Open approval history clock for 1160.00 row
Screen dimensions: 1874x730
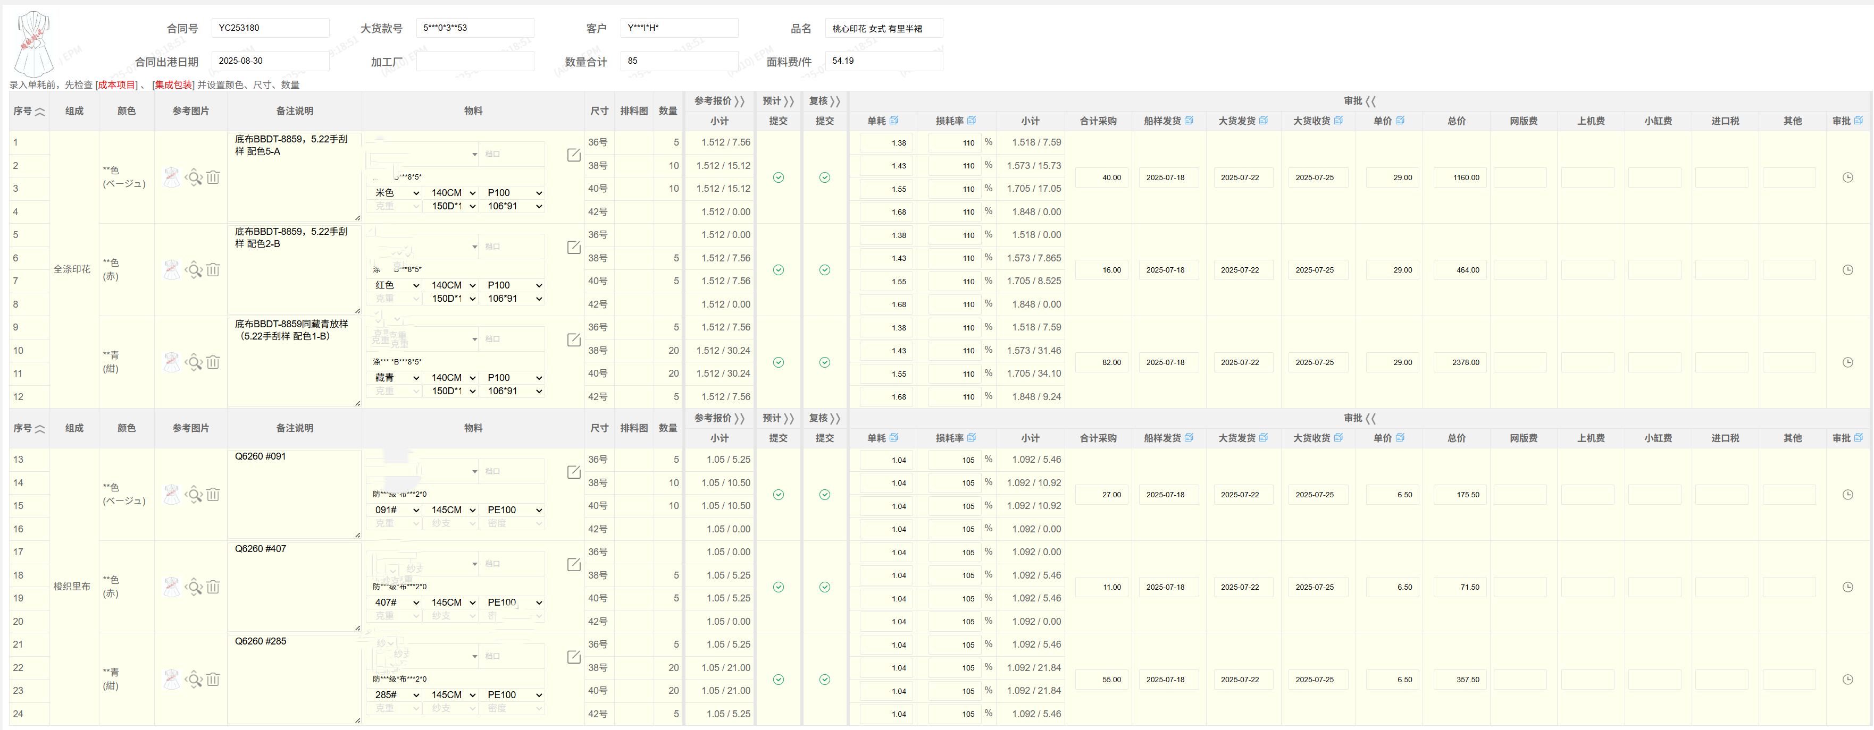tap(1848, 177)
